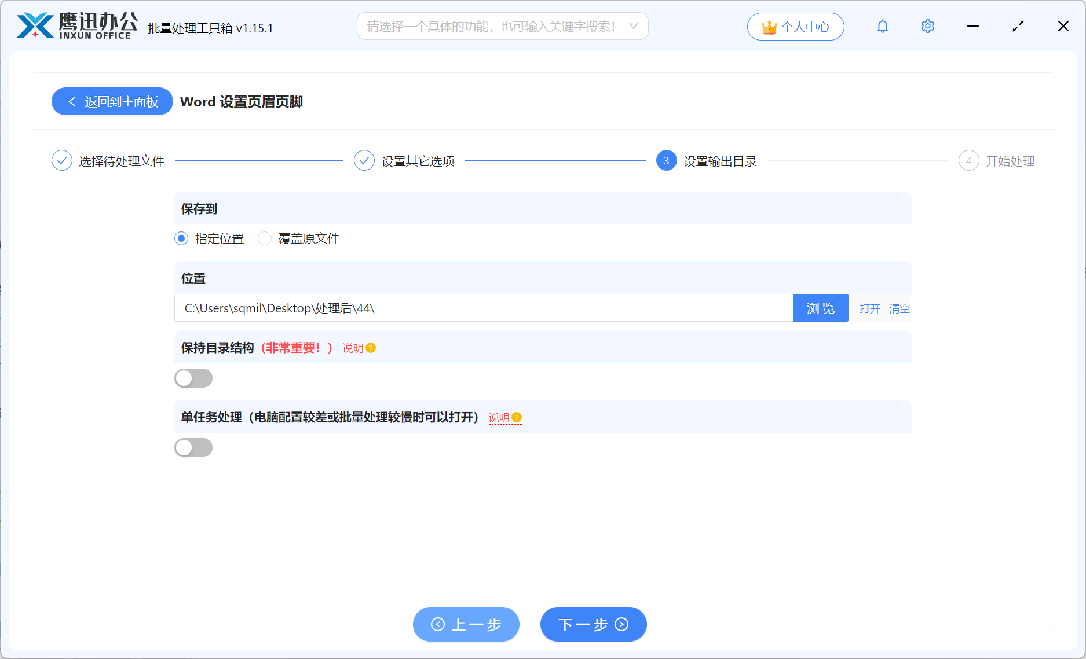Click the 设置输出目录 step label
The image size is (1086, 659).
[x=721, y=161]
